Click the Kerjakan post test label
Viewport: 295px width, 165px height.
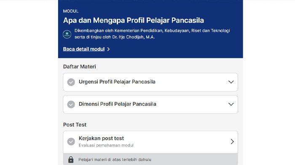[101, 139]
